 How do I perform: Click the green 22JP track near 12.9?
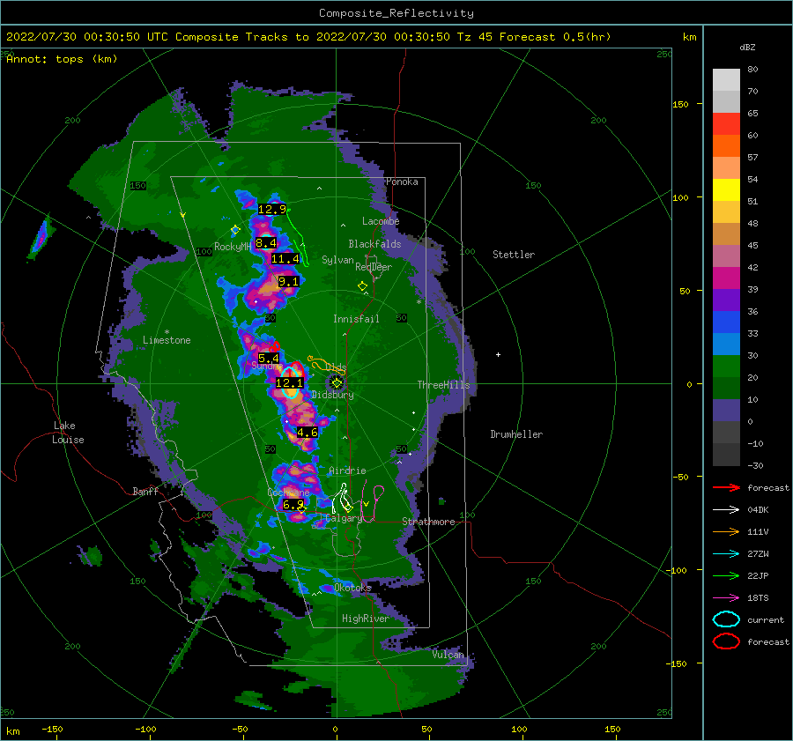point(298,237)
